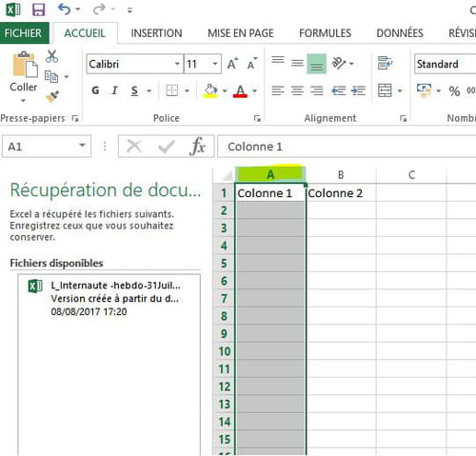Click the formula bar showing Colonne 1
This screenshot has height=456, width=476.
point(347,147)
